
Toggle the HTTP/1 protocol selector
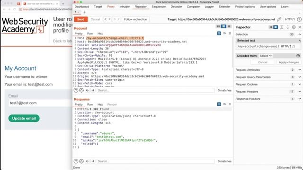tap(290, 19)
